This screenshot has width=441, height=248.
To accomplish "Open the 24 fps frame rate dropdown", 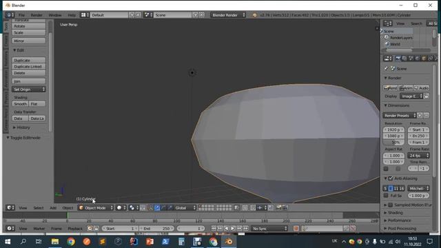I will [418, 156].
